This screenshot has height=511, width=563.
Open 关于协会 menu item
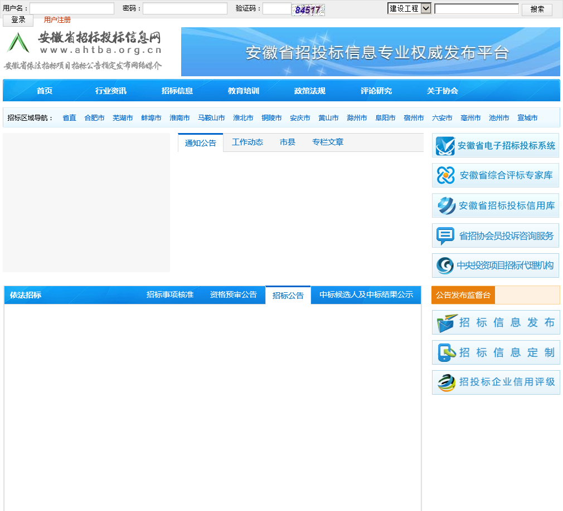(443, 91)
